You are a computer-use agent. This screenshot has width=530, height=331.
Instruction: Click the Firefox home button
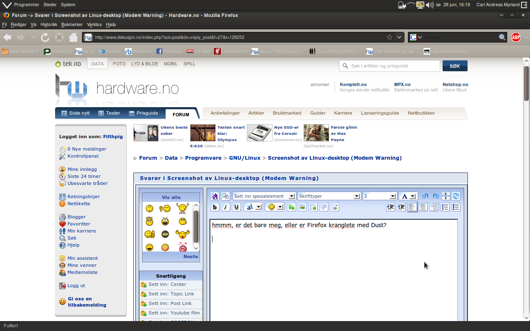pos(73,37)
